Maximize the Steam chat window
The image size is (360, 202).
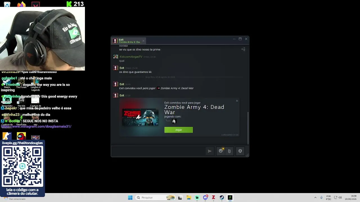tap(240, 39)
